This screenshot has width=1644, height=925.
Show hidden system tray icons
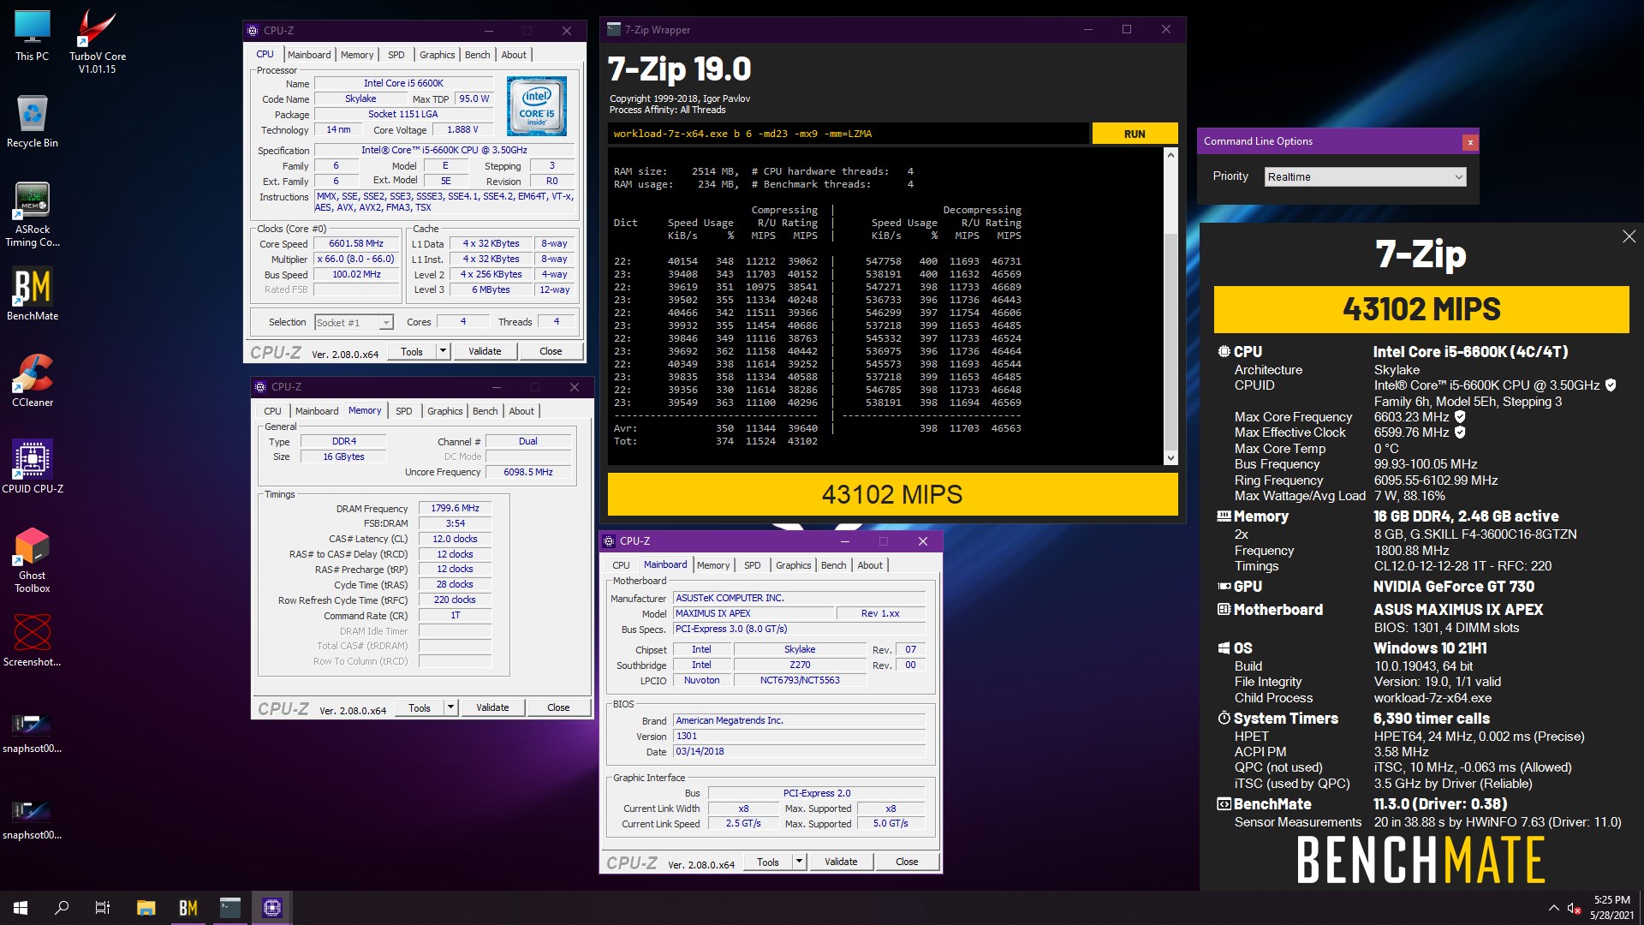(x=1553, y=908)
